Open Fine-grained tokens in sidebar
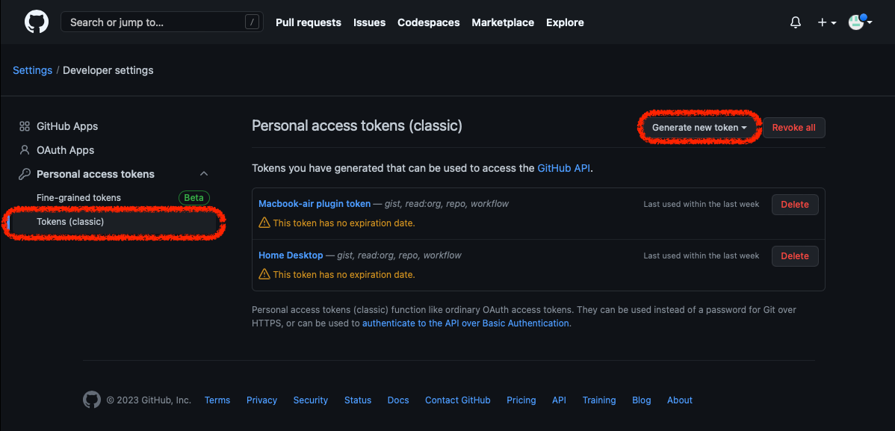Screen dimensions: 895x431 [78, 197]
